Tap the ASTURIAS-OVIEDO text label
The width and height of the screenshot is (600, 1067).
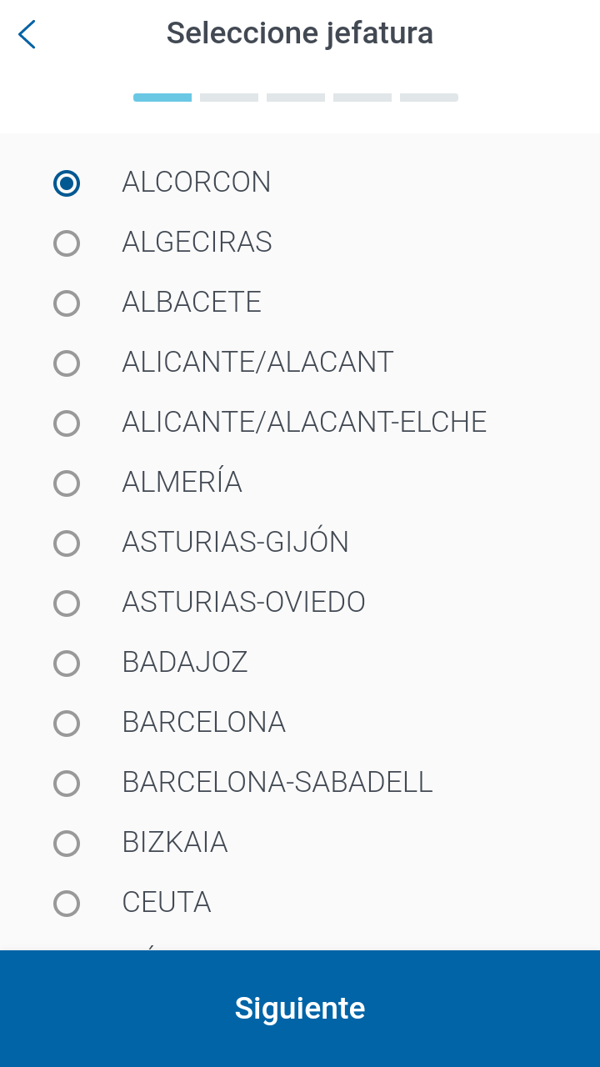243,602
